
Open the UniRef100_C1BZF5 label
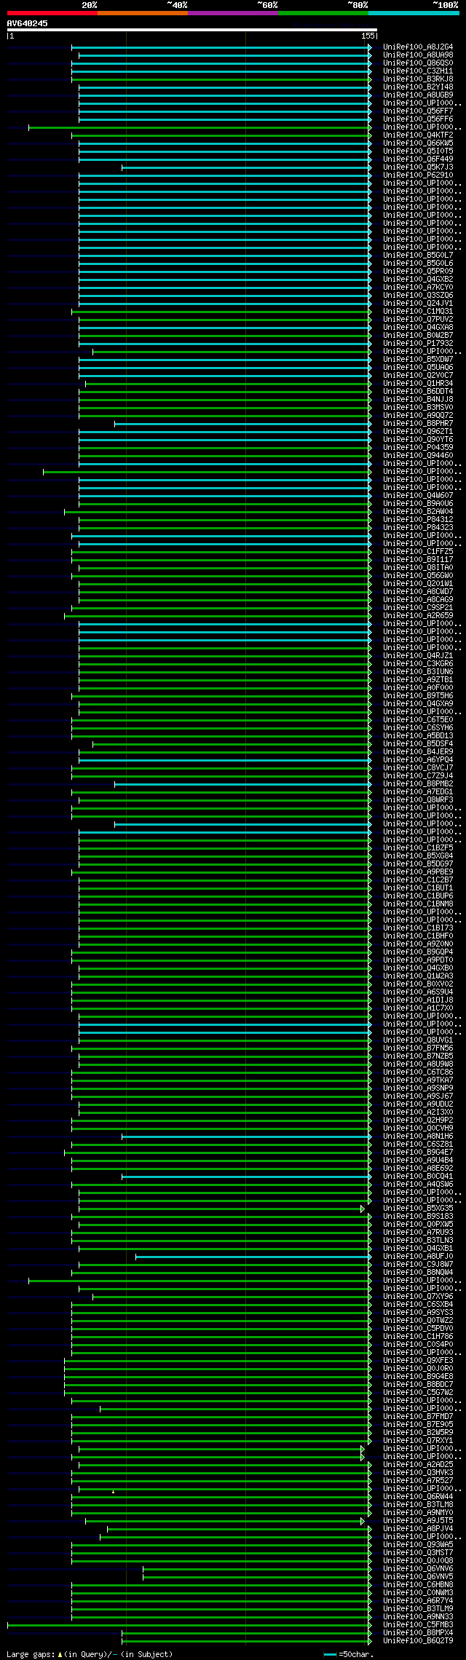pos(418,847)
